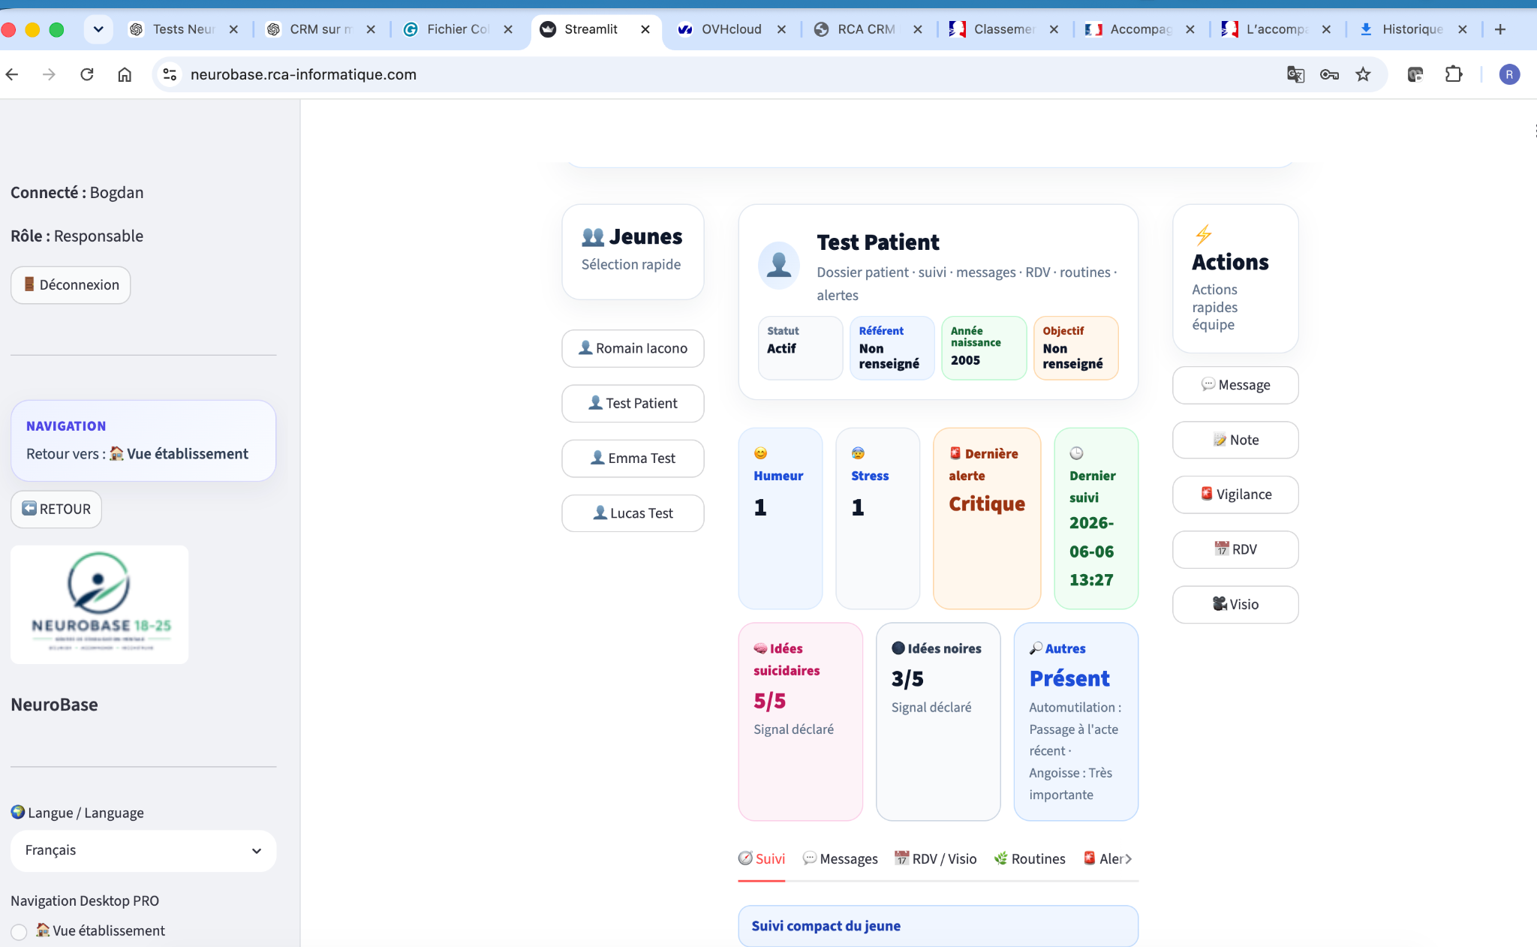Click the Idées suicidaires 5/5 value
The width and height of the screenshot is (1537, 947).
click(x=770, y=701)
